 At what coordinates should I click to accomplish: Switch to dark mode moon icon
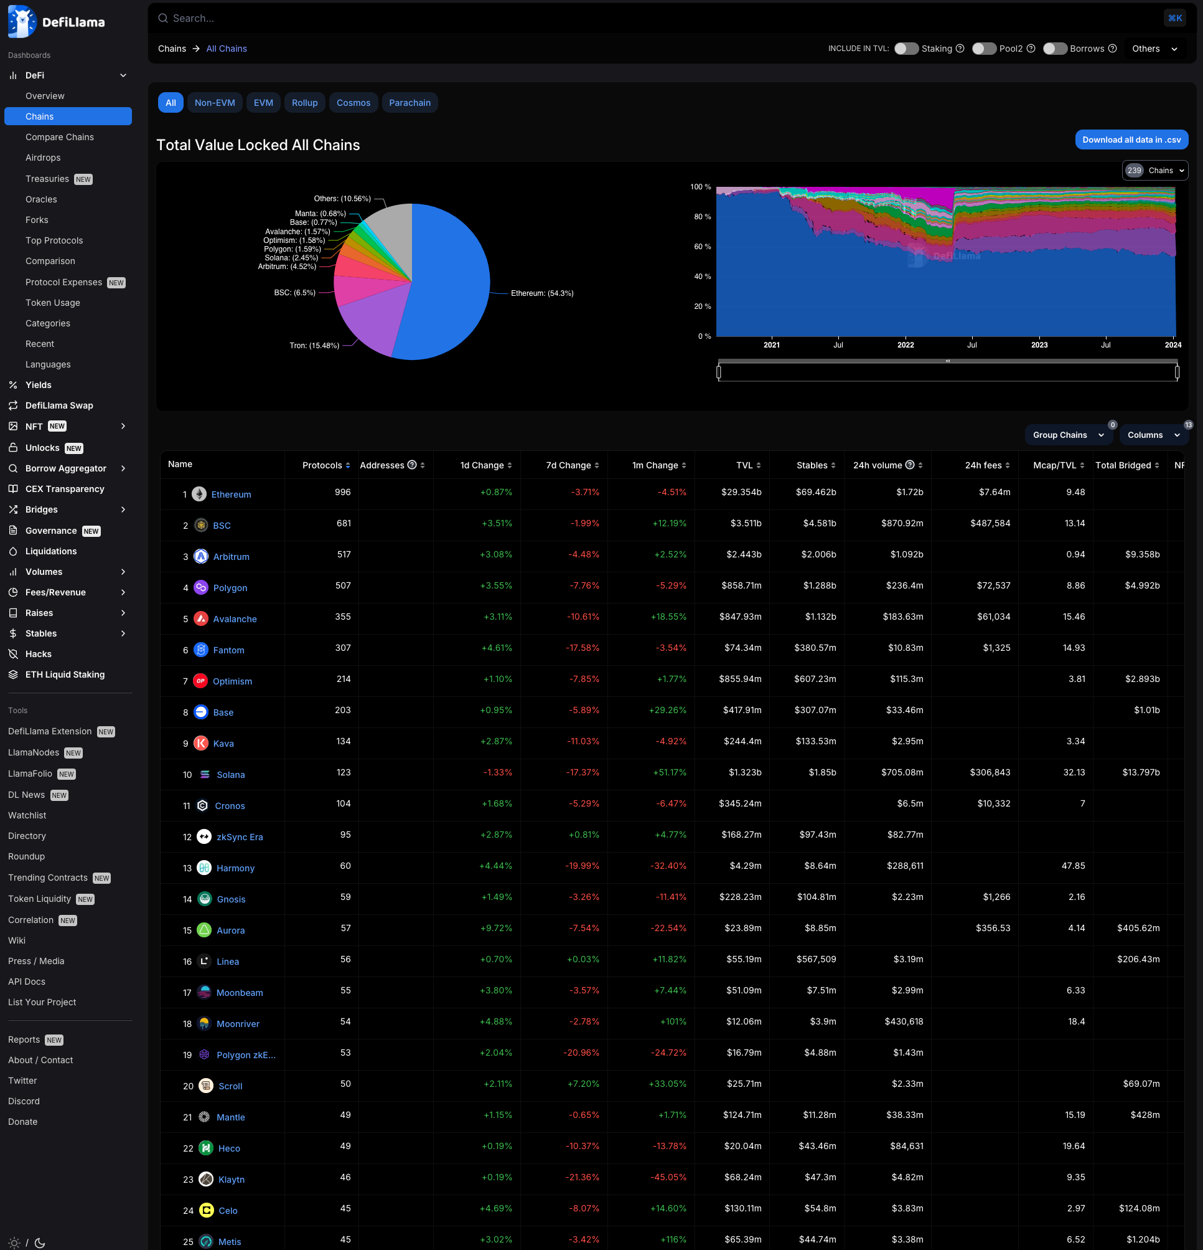click(39, 1243)
